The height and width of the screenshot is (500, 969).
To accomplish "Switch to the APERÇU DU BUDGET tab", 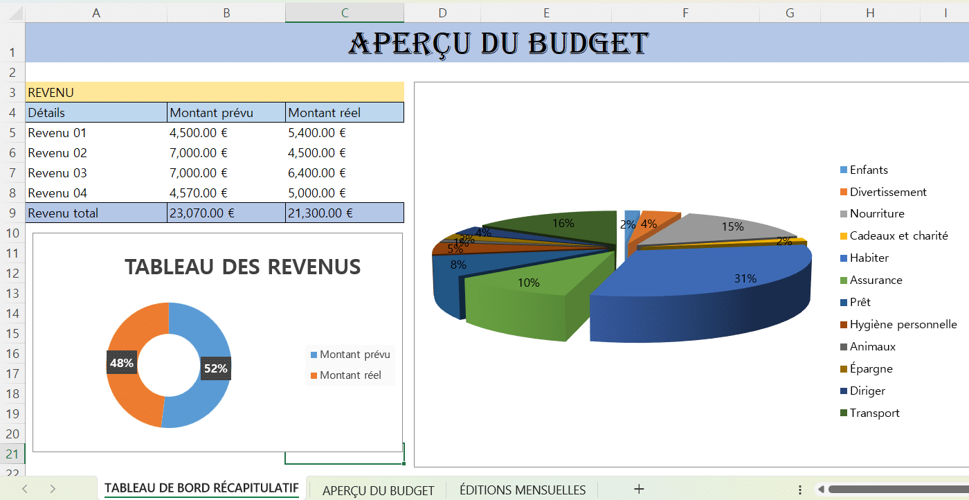I will (x=378, y=488).
